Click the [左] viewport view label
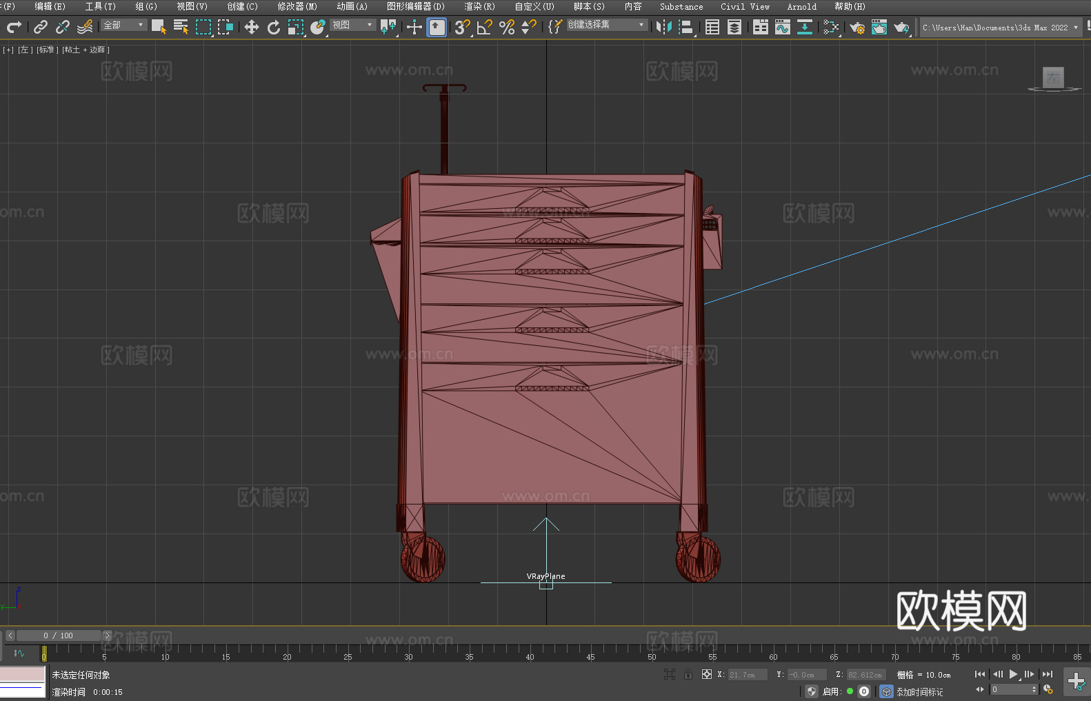 pyautogui.click(x=26, y=50)
